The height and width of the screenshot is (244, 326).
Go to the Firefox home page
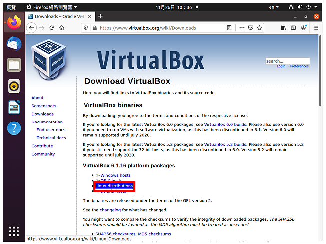(x=62, y=28)
